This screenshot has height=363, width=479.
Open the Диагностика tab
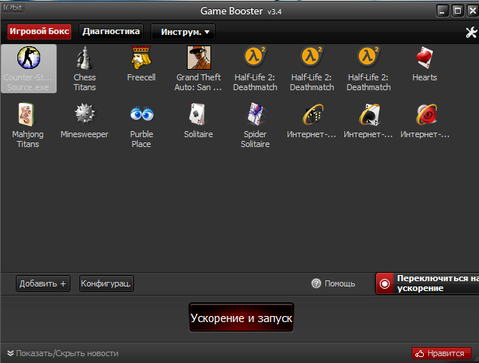click(111, 32)
